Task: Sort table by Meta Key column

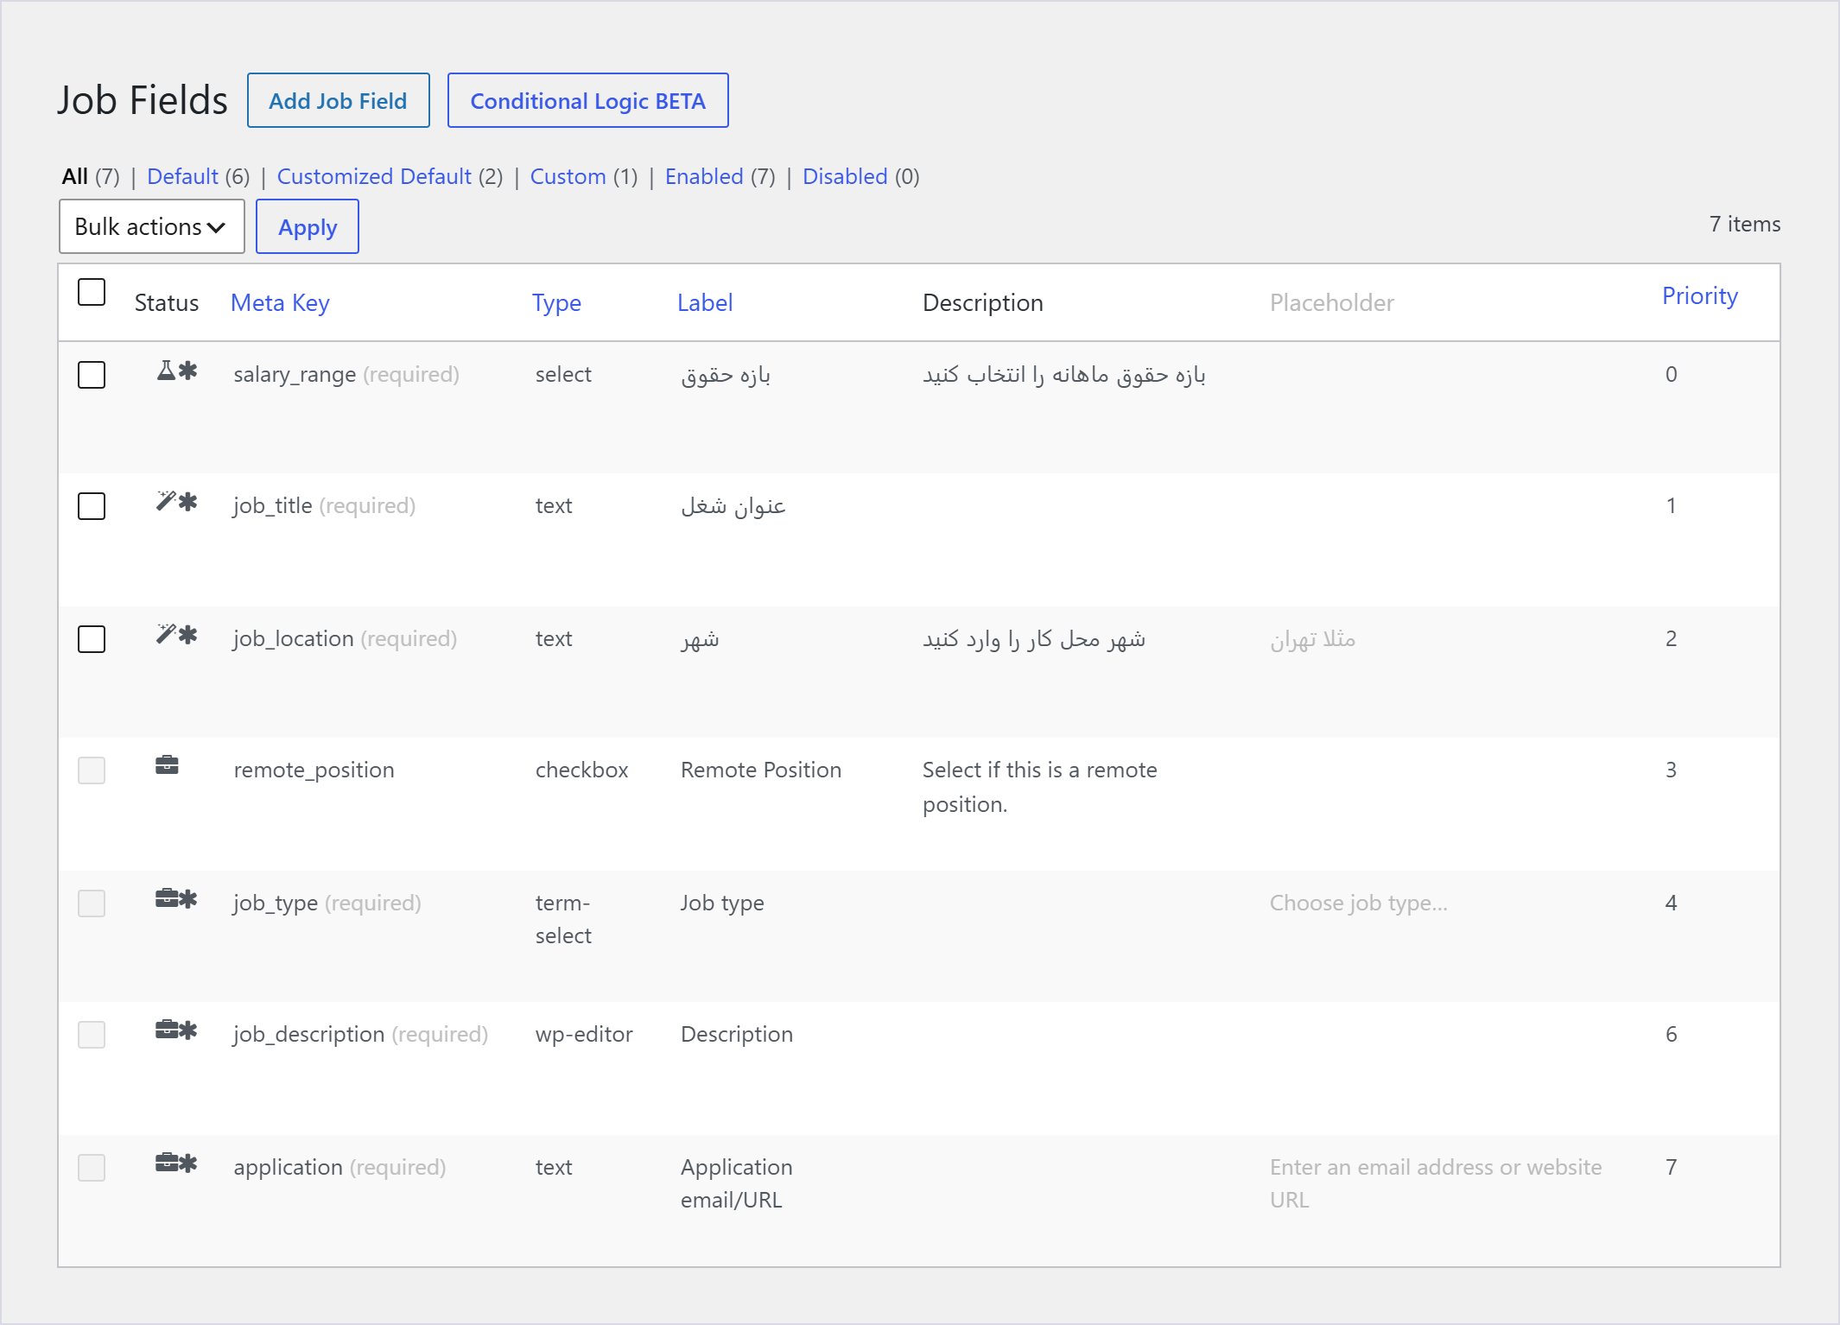Action: tap(280, 302)
